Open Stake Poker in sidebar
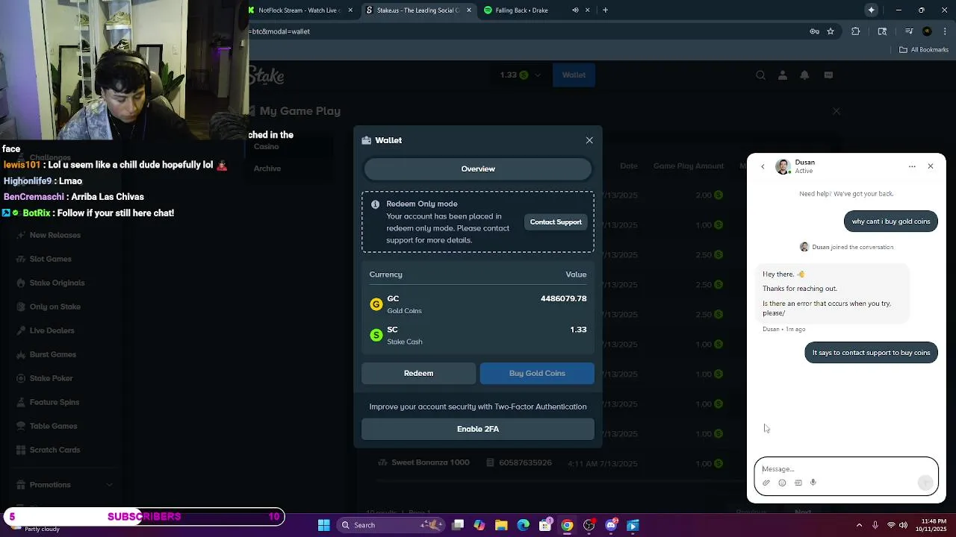This screenshot has width=956, height=537. [51, 378]
